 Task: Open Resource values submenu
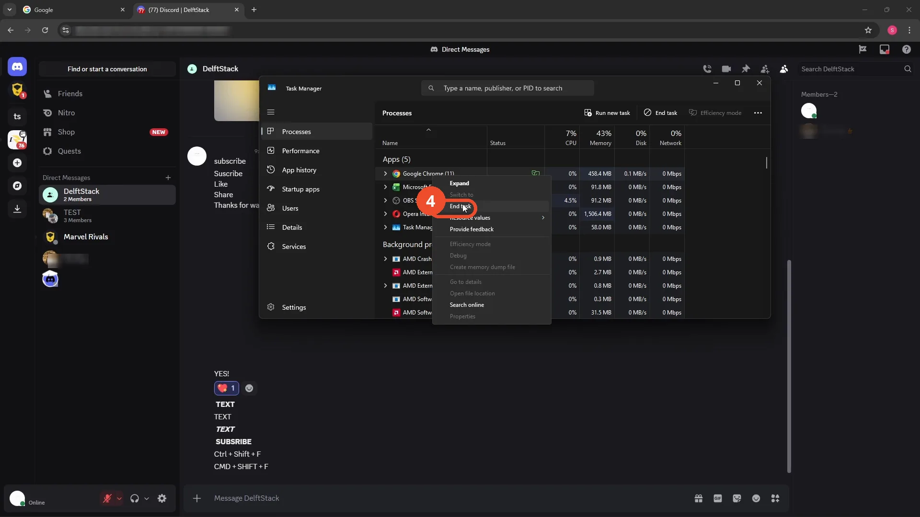tap(492, 218)
